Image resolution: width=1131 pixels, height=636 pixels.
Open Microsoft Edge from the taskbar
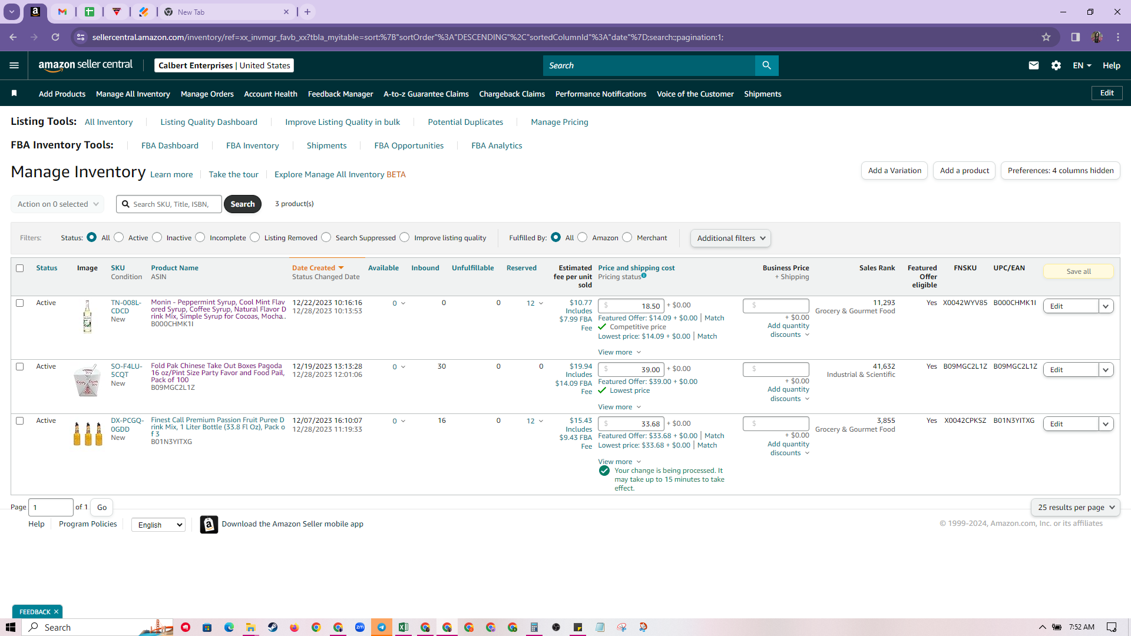pyautogui.click(x=229, y=627)
